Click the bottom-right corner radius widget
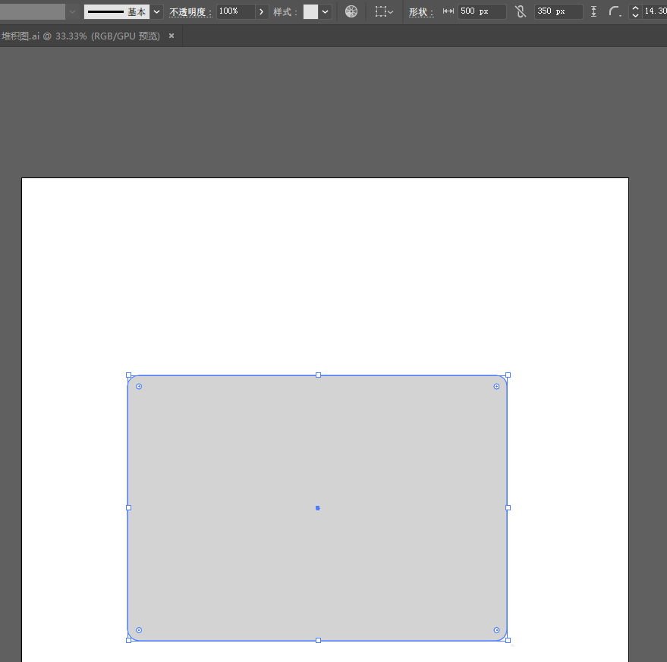Image resolution: width=667 pixels, height=662 pixels. tap(496, 630)
